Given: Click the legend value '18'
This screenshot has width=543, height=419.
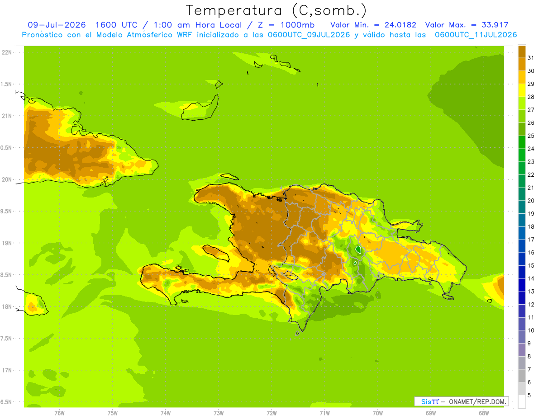Looking at the screenshot, I should tap(531, 226).
